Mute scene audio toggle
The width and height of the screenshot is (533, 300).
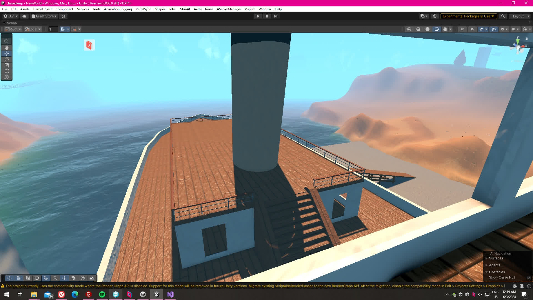[472, 29]
